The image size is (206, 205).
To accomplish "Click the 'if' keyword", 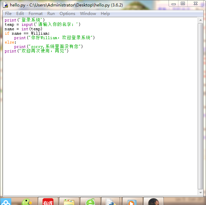I will pyautogui.click(x=7, y=33).
